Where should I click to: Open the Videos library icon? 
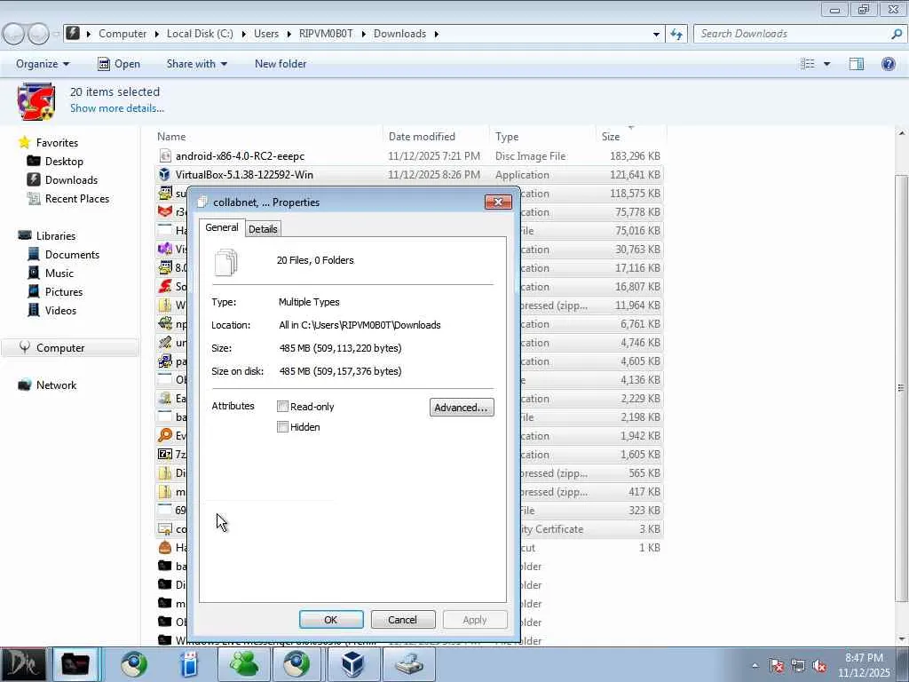pos(34,310)
